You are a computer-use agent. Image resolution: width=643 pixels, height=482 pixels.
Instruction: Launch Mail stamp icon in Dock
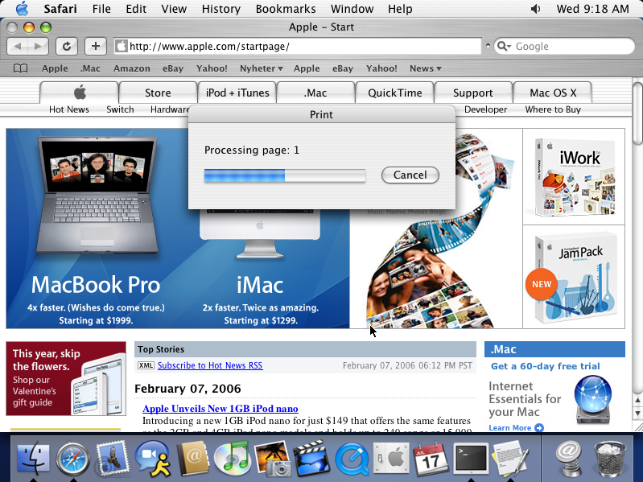pyautogui.click(x=113, y=458)
